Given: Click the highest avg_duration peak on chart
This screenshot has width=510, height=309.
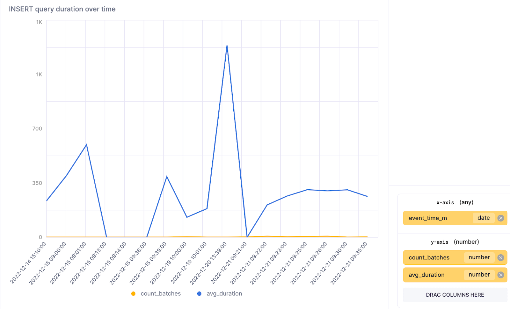Looking at the screenshot, I should 227,46.
